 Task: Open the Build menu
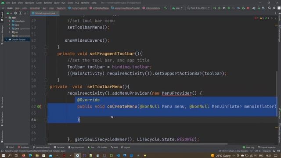click(57, 3)
